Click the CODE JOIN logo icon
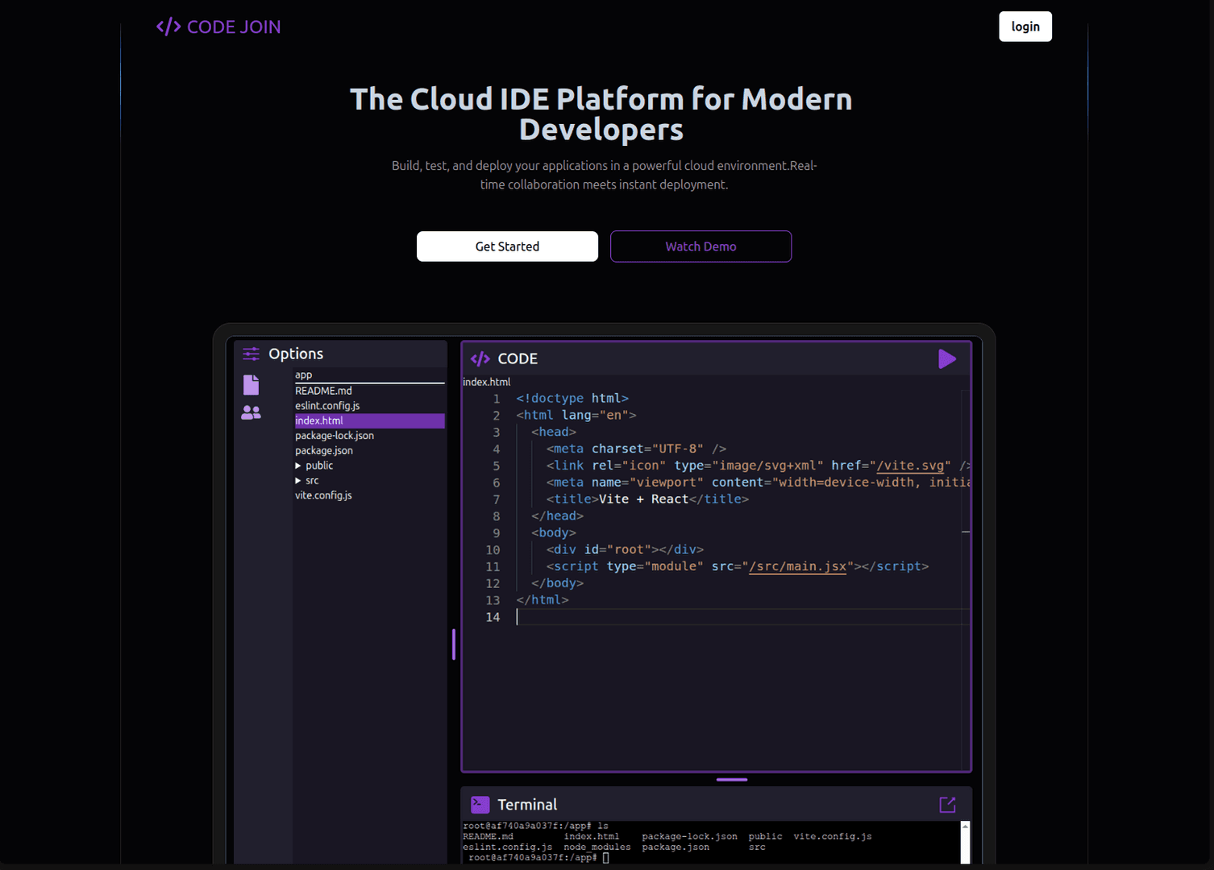Viewport: 1214px width, 870px height. (x=168, y=27)
